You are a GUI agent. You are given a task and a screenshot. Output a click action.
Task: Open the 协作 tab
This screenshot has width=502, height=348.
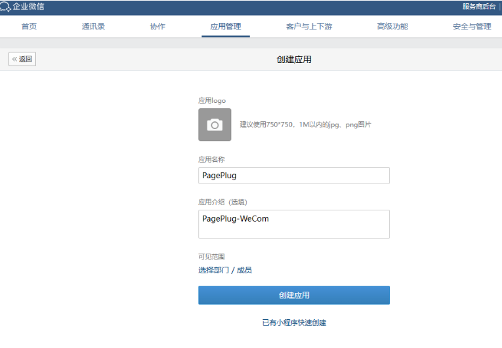157,27
